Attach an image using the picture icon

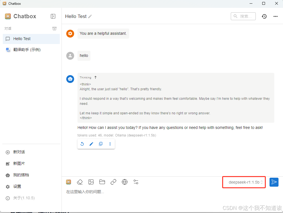click(x=91, y=182)
